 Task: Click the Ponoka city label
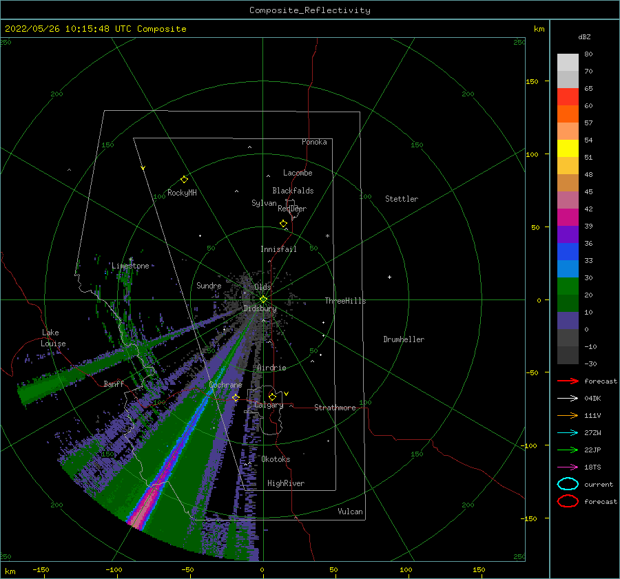pyautogui.click(x=314, y=142)
